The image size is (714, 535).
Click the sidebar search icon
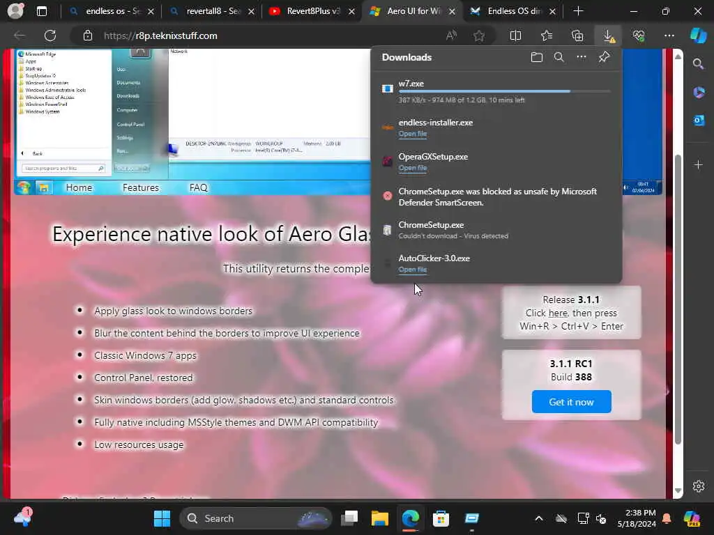[x=698, y=64]
